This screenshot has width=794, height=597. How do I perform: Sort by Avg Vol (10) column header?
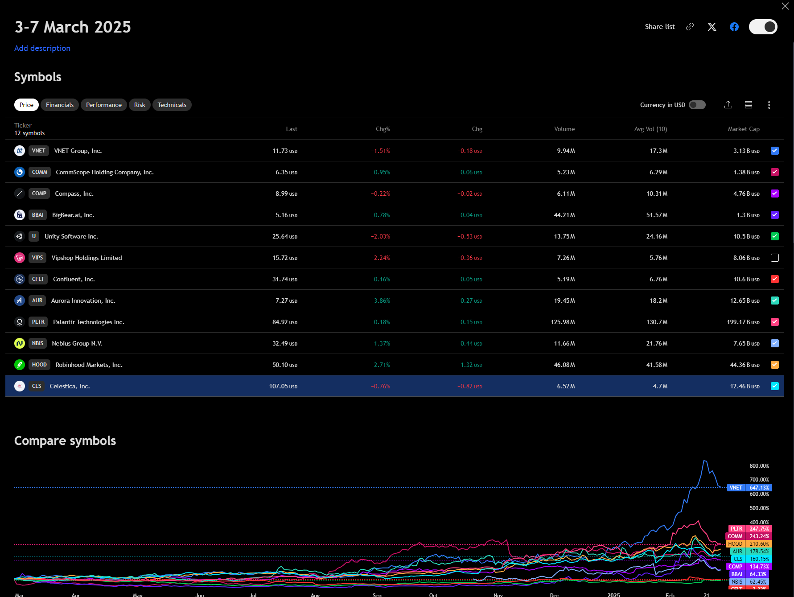(x=651, y=129)
